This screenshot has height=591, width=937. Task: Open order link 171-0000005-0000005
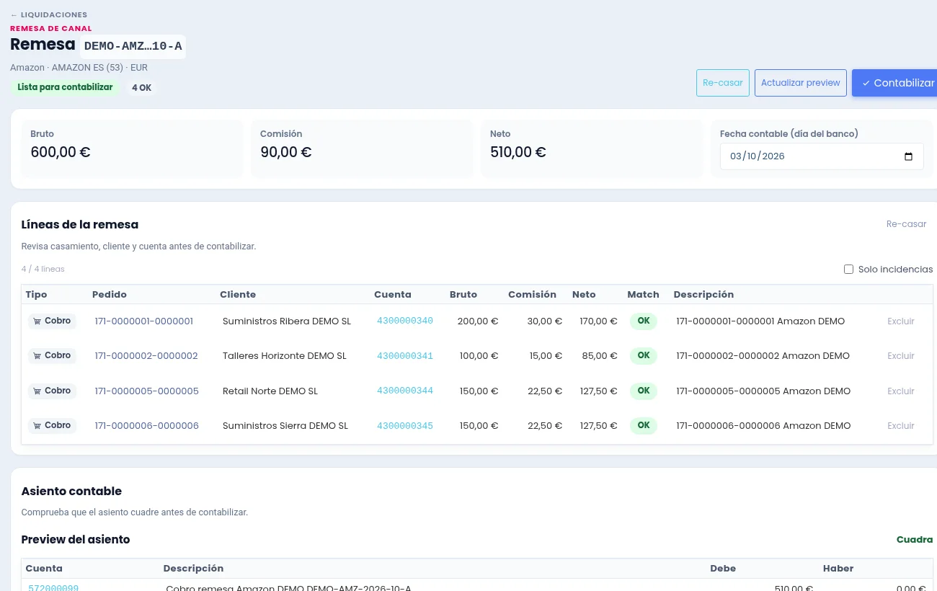(146, 391)
